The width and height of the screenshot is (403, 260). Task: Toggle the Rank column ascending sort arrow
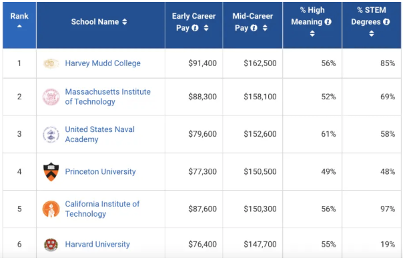pos(19,26)
